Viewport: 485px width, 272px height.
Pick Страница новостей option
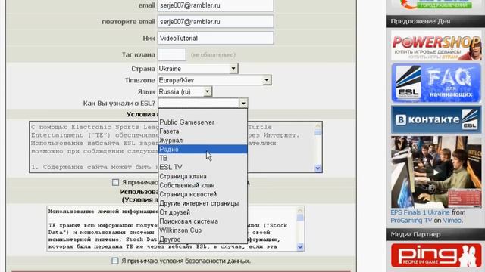pyautogui.click(x=202, y=194)
